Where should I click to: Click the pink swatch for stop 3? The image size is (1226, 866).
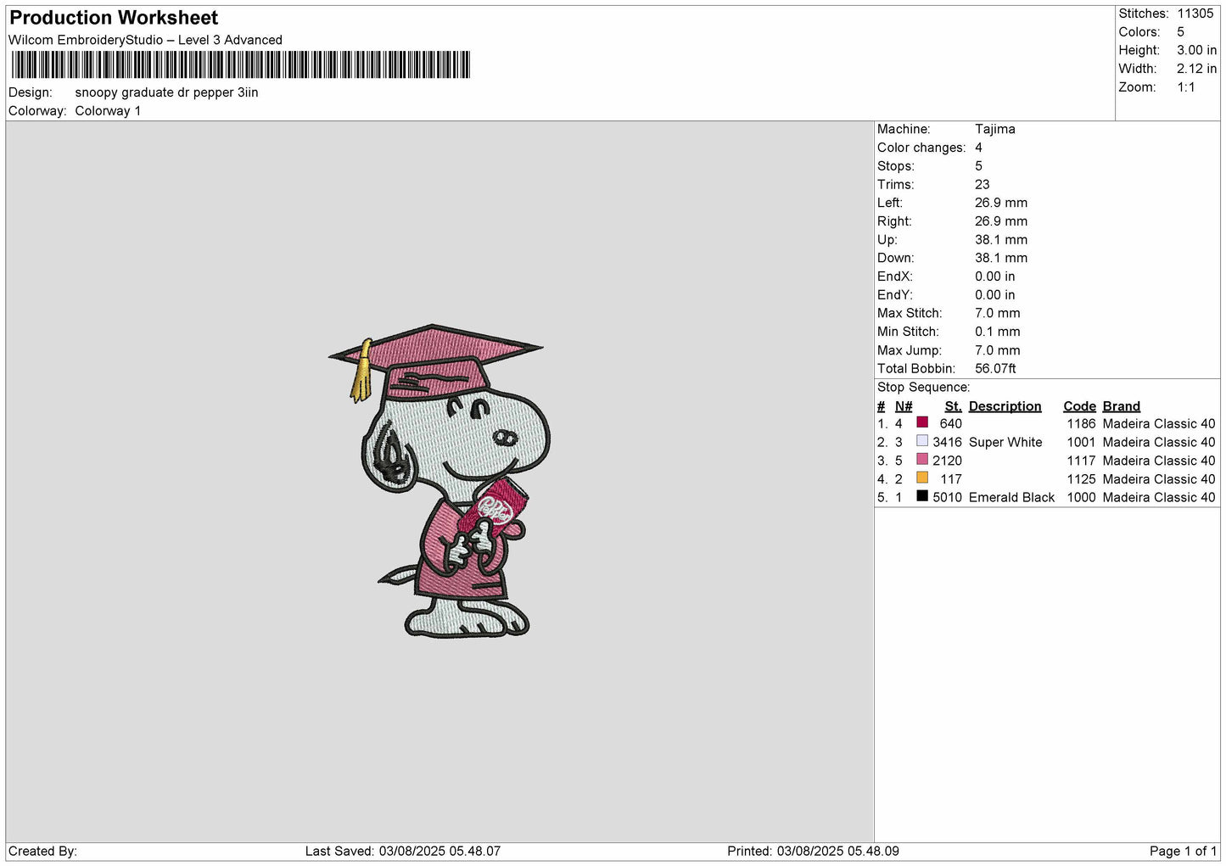(922, 460)
